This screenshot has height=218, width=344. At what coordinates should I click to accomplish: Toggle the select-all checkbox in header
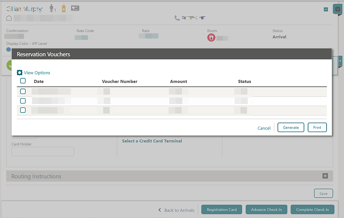[23, 81]
